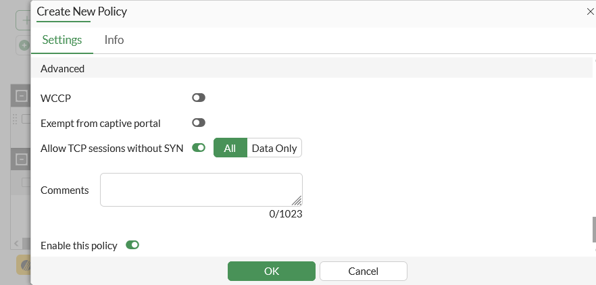
Task: Cancel the new policy dialog
Action: [x=363, y=271]
